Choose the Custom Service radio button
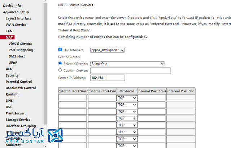The width and height of the screenshot is (231, 148). pyautogui.click(x=60, y=70)
